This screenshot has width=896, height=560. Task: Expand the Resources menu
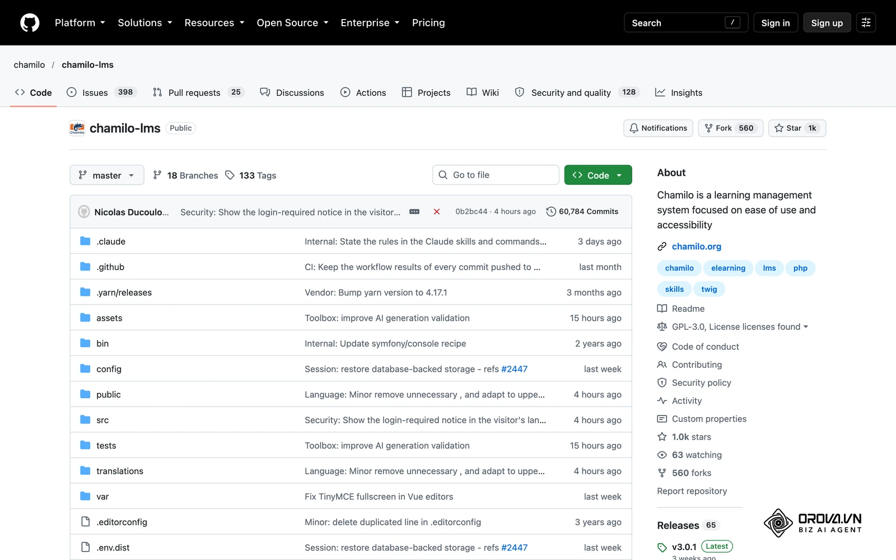214,23
